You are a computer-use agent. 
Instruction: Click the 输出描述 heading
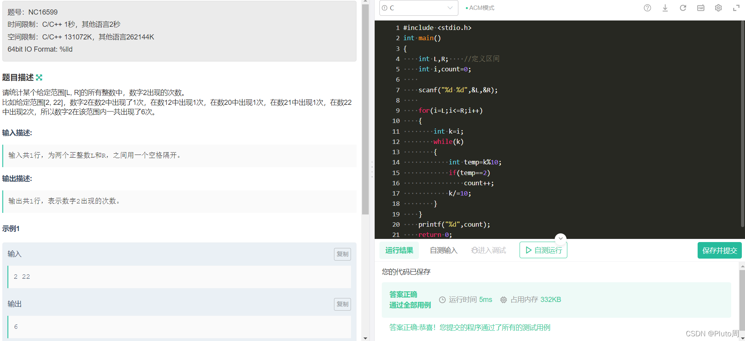pyautogui.click(x=17, y=179)
